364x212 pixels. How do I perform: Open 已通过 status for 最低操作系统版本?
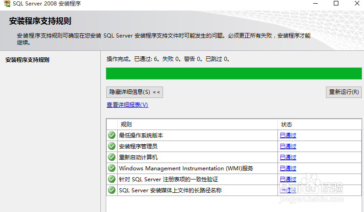[288, 136]
